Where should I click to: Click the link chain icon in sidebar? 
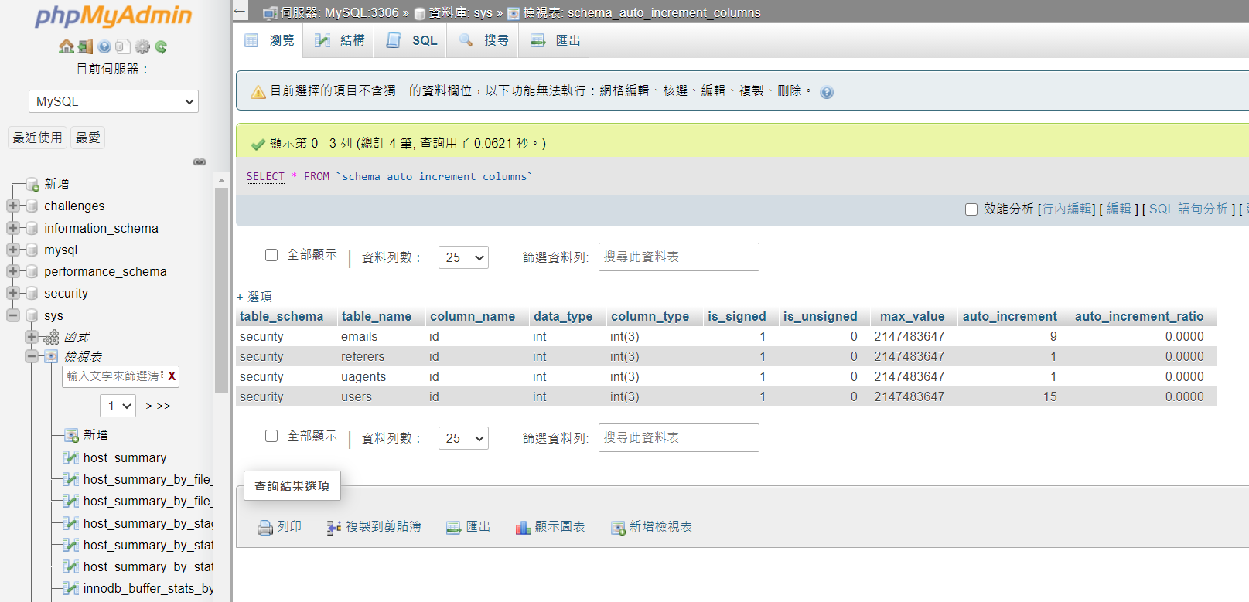200,162
